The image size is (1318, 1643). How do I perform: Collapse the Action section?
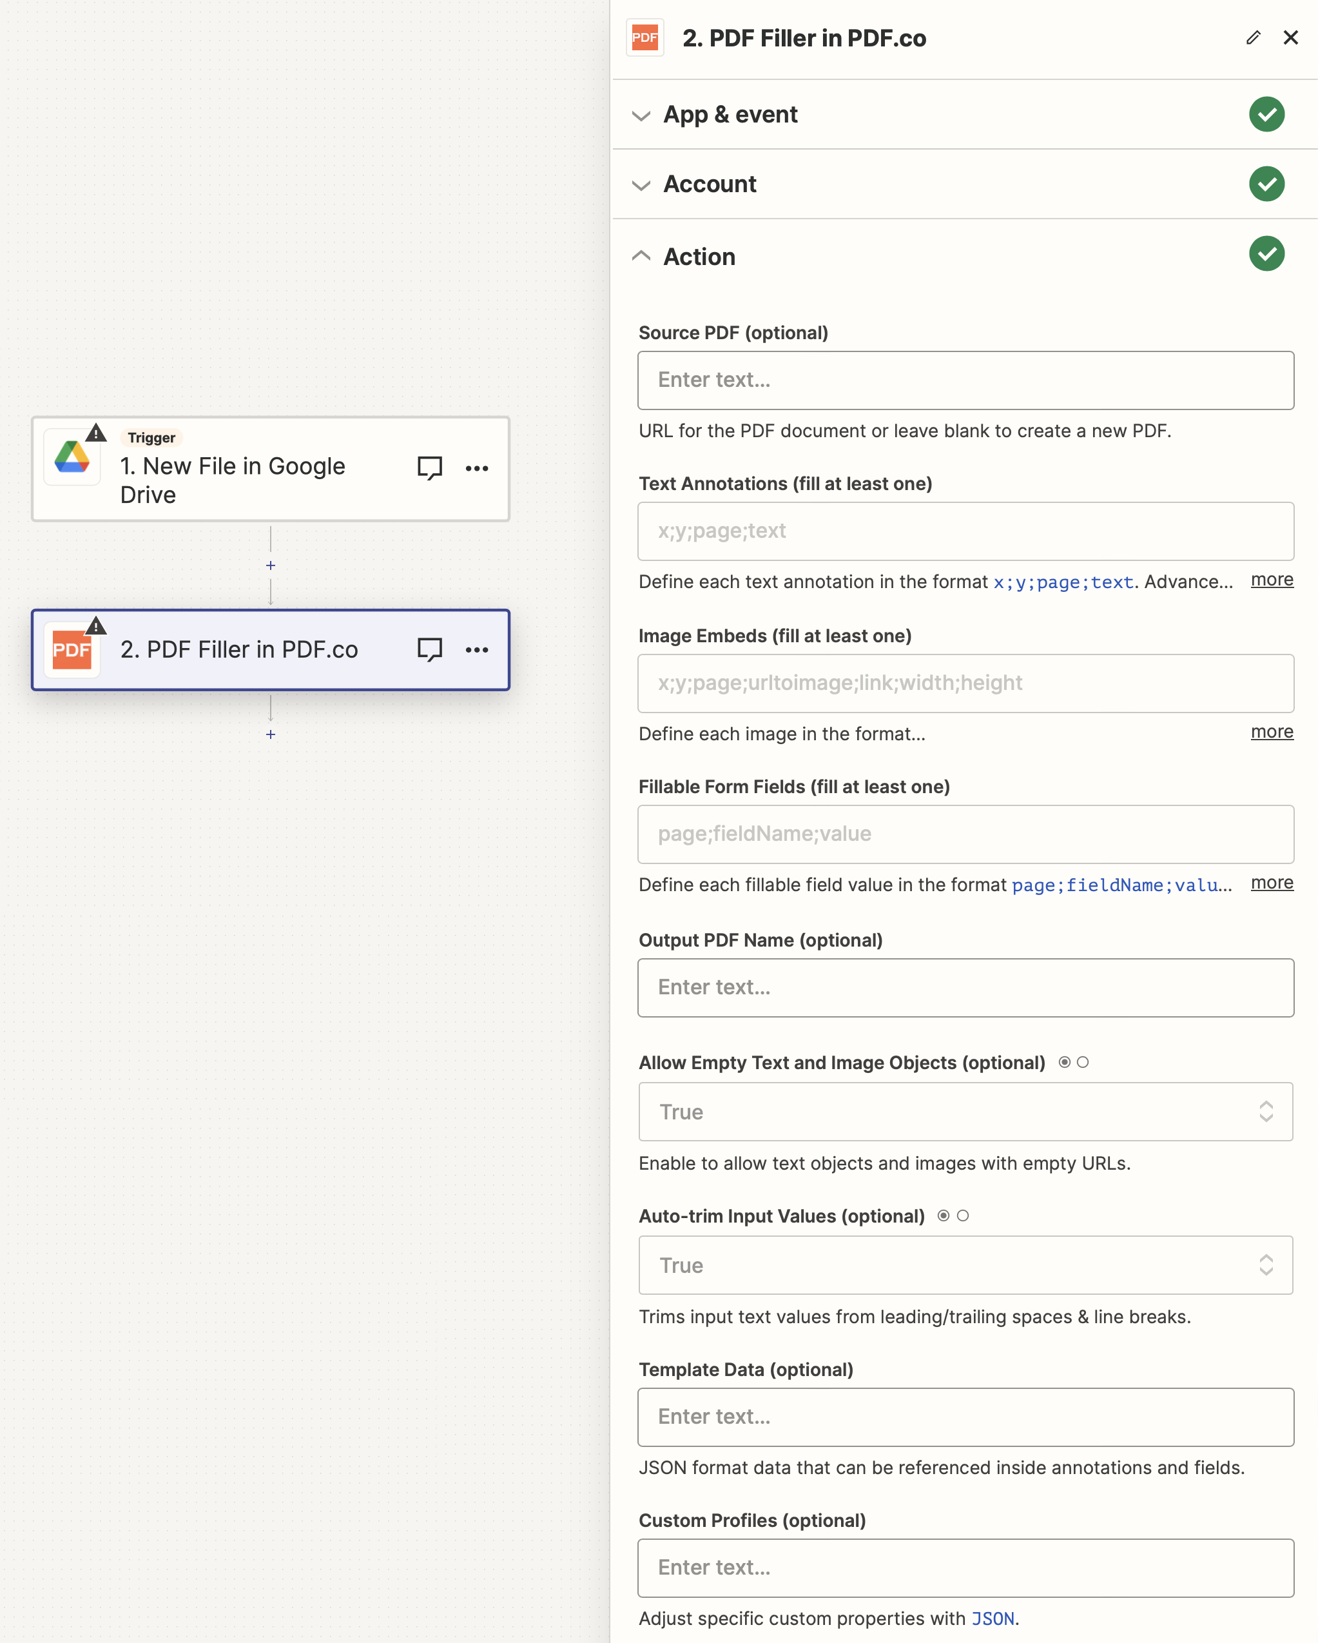tap(641, 257)
